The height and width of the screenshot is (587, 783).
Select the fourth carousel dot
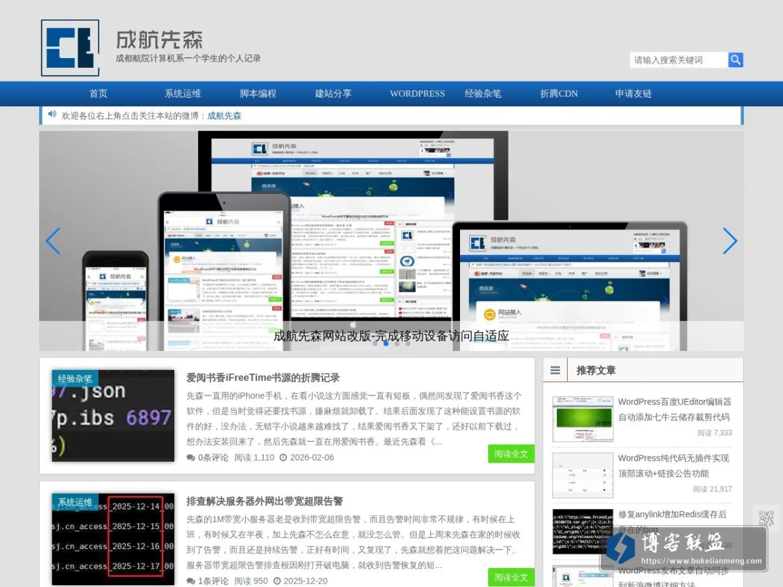click(x=408, y=343)
